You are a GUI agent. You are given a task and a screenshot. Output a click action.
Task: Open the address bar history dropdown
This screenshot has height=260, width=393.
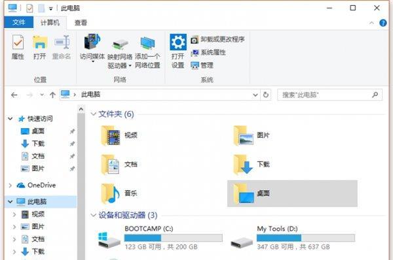click(255, 95)
